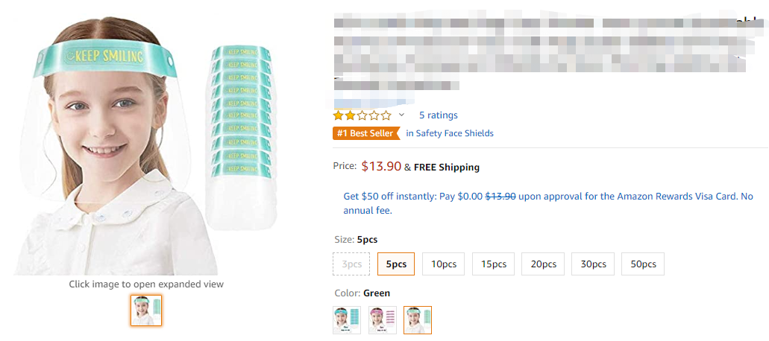Open the main product image expanded view
The width and height of the screenshot is (769, 341).
pos(146,149)
